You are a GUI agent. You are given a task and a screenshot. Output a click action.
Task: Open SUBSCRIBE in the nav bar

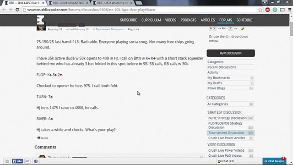pyautogui.click(x=129, y=20)
